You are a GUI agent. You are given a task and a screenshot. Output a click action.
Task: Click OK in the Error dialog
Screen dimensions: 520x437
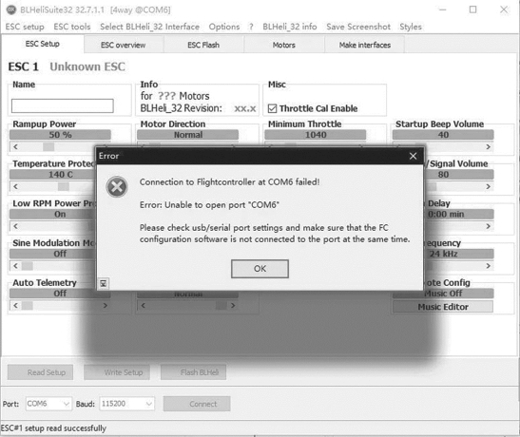pyautogui.click(x=260, y=269)
